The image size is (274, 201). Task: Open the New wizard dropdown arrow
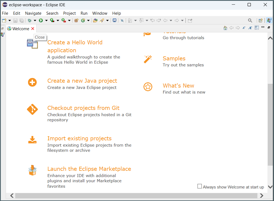point(10,21)
